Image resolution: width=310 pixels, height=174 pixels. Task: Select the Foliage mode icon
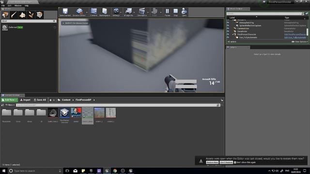pyautogui.click(x=31, y=15)
